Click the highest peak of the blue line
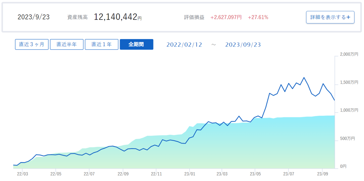364x181 pixels. point(304,77)
